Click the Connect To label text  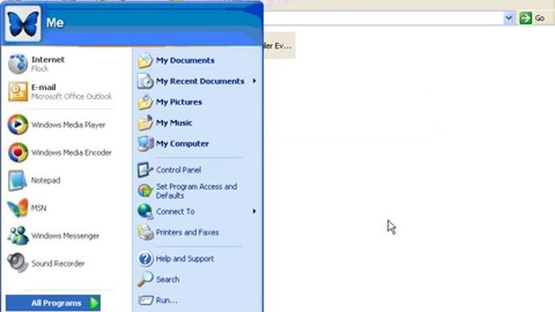point(175,211)
